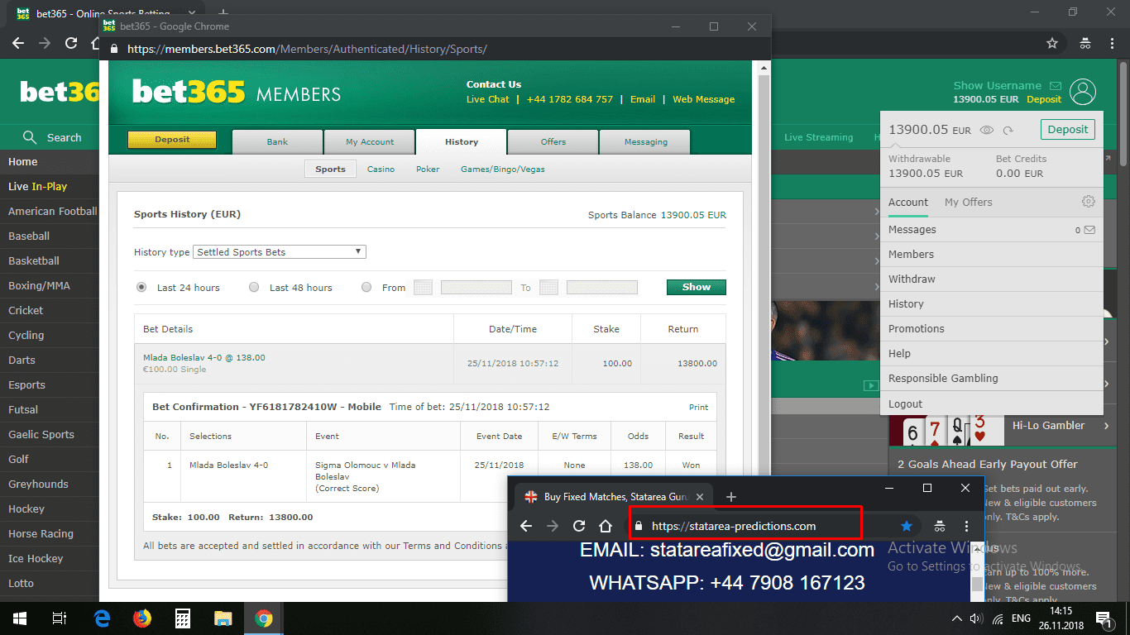
Task: Open the Bank tab
Action: (277, 142)
